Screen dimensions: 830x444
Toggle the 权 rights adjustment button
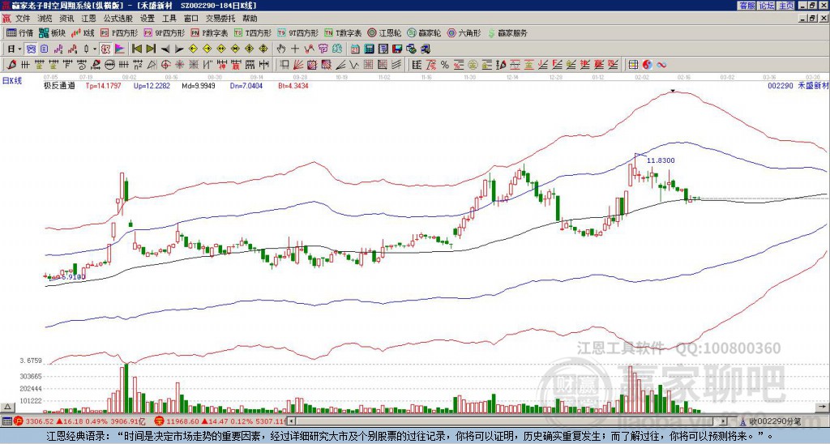pyautogui.click(x=105, y=49)
